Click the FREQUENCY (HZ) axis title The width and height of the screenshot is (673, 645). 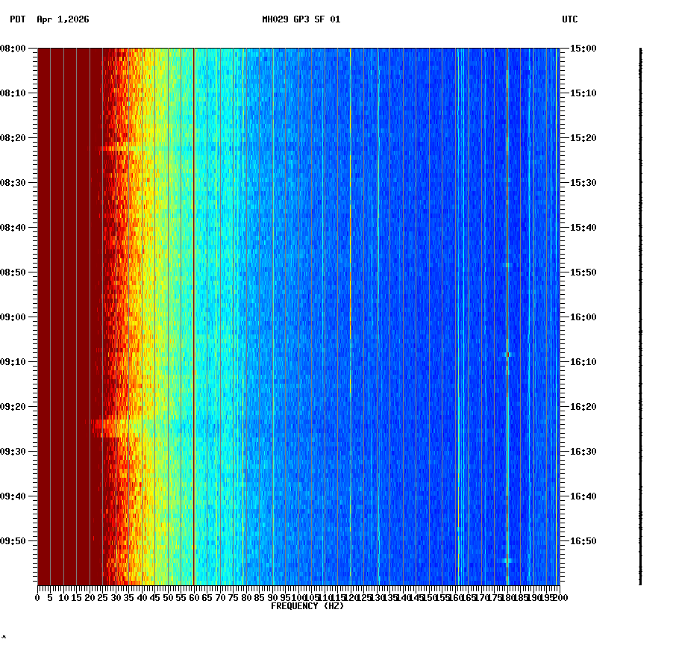click(307, 605)
